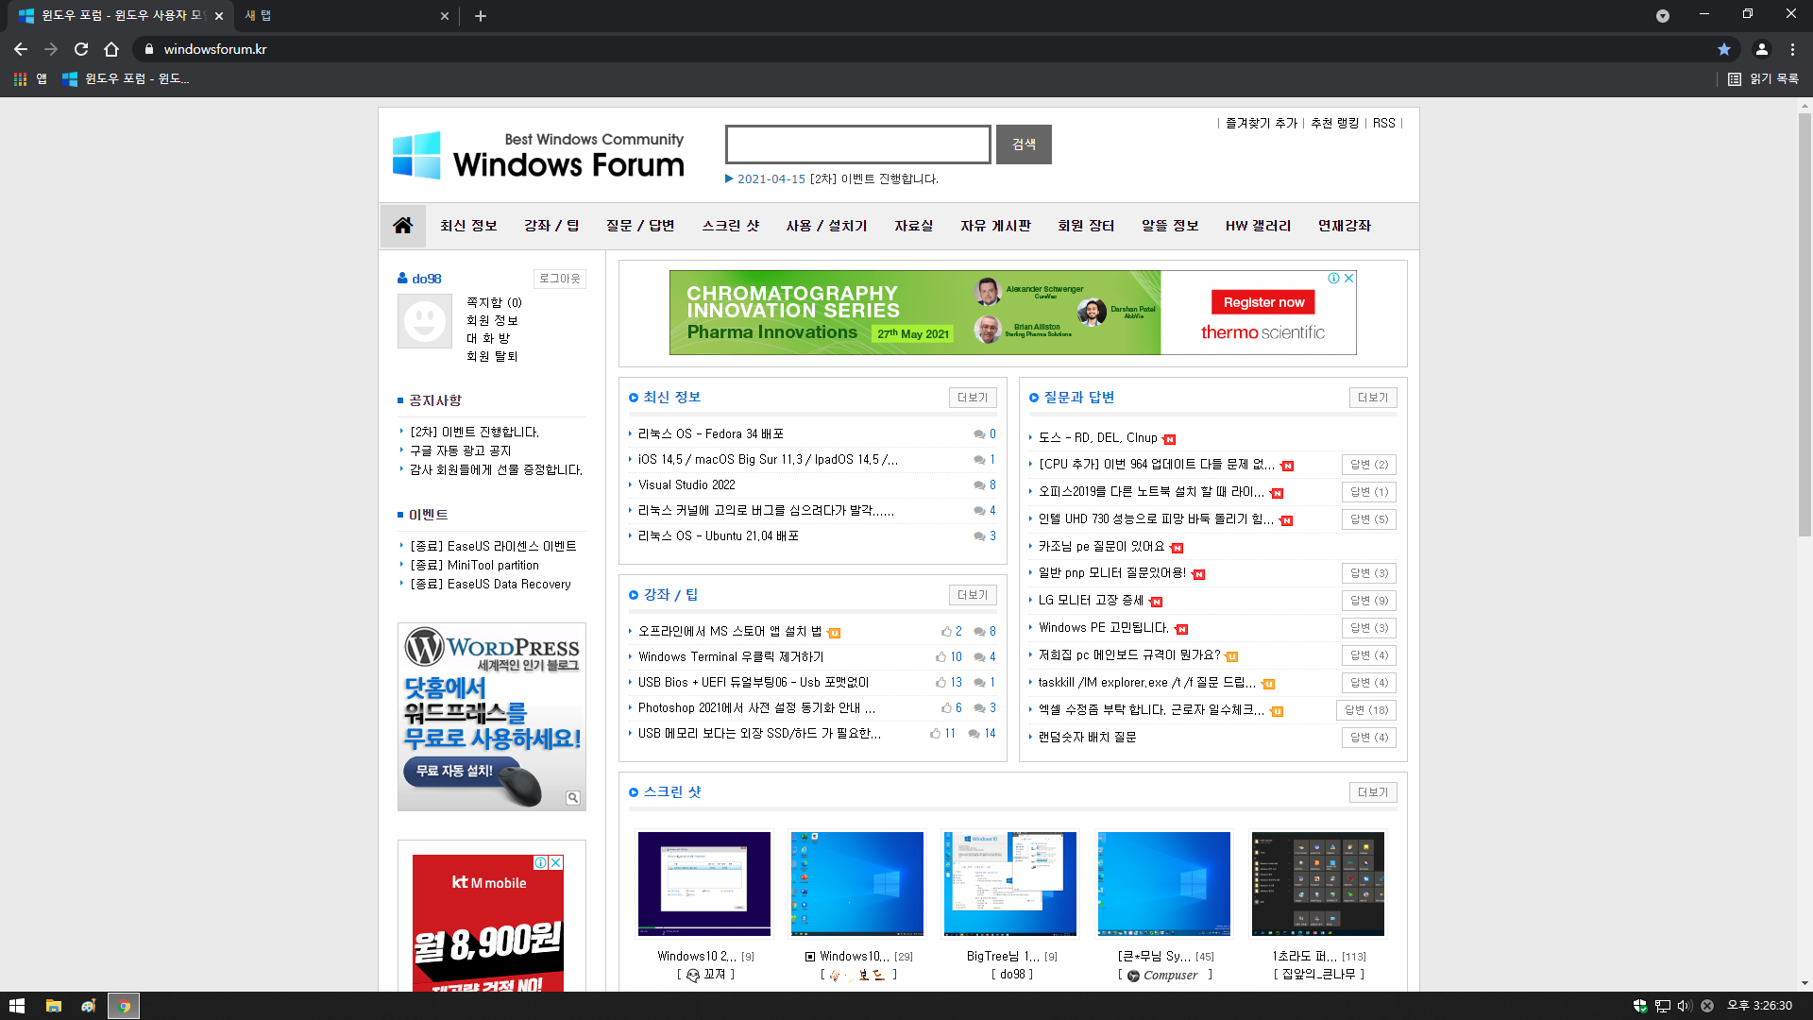Viewport: 1813px width, 1020px height.
Task: Click the network icon in system tray
Action: pyautogui.click(x=1663, y=1006)
